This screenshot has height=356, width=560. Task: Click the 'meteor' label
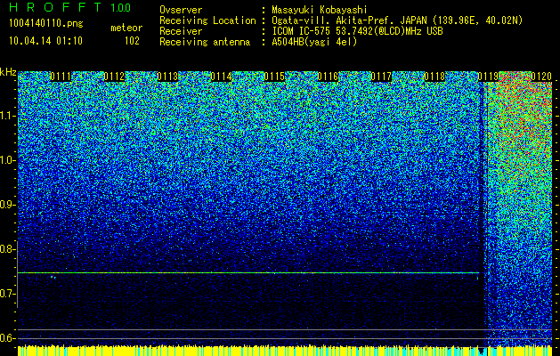(x=126, y=28)
